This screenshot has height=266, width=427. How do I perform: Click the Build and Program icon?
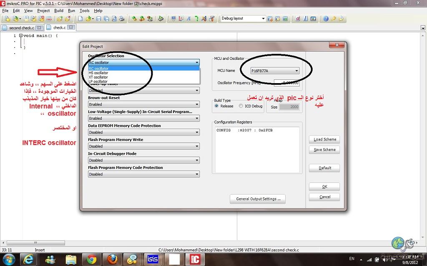150,19
